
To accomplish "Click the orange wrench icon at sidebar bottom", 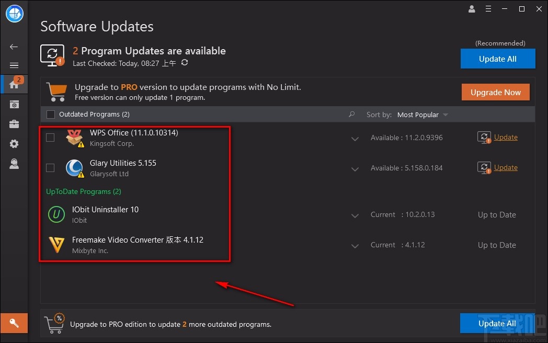I will click(x=14, y=323).
